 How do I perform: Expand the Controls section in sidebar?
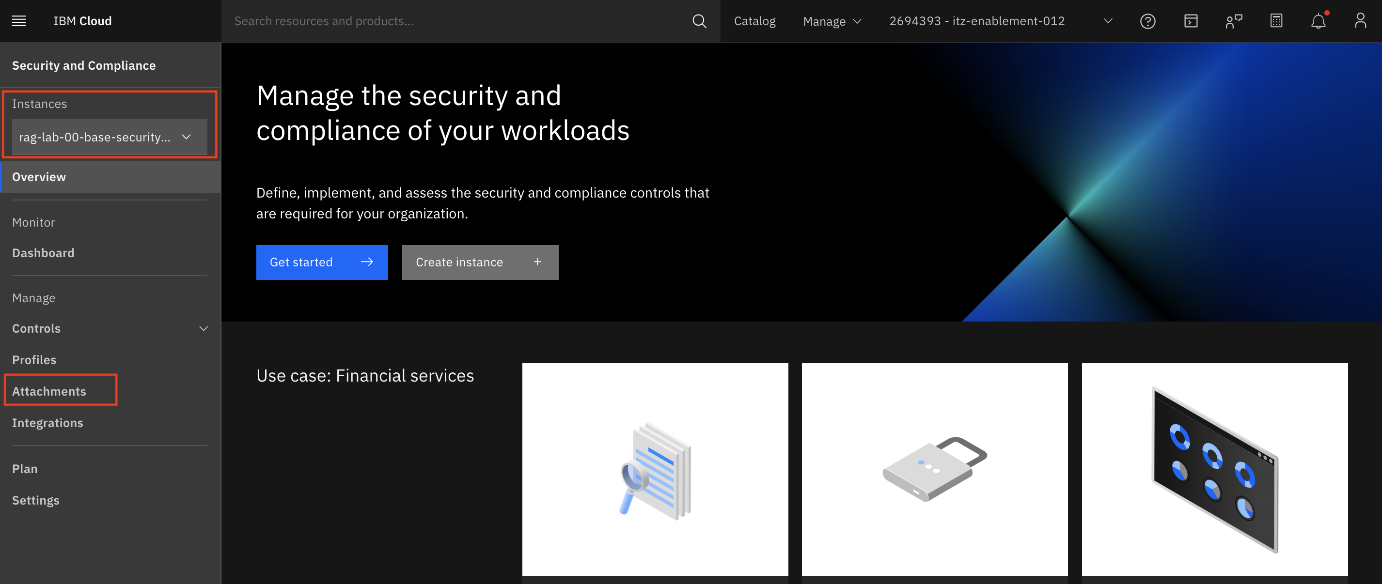click(x=110, y=328)
